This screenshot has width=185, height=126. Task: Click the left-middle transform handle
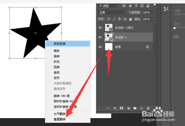coord(10,33)
